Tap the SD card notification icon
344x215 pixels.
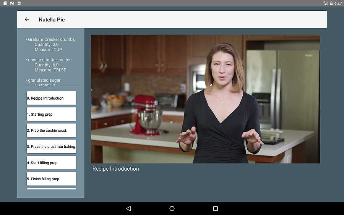(5, 3)
